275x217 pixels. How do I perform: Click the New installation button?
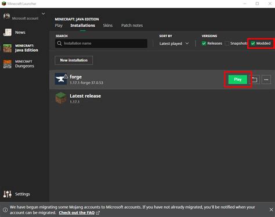pos(74,61)
